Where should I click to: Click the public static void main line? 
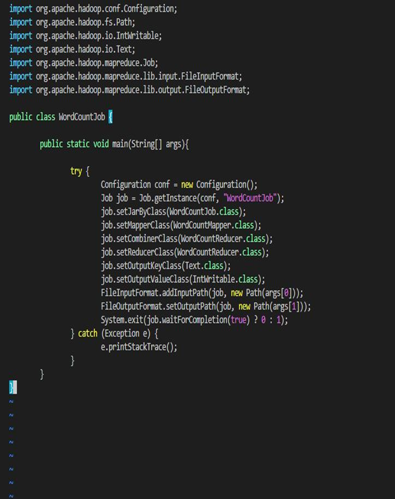(114, 144)
